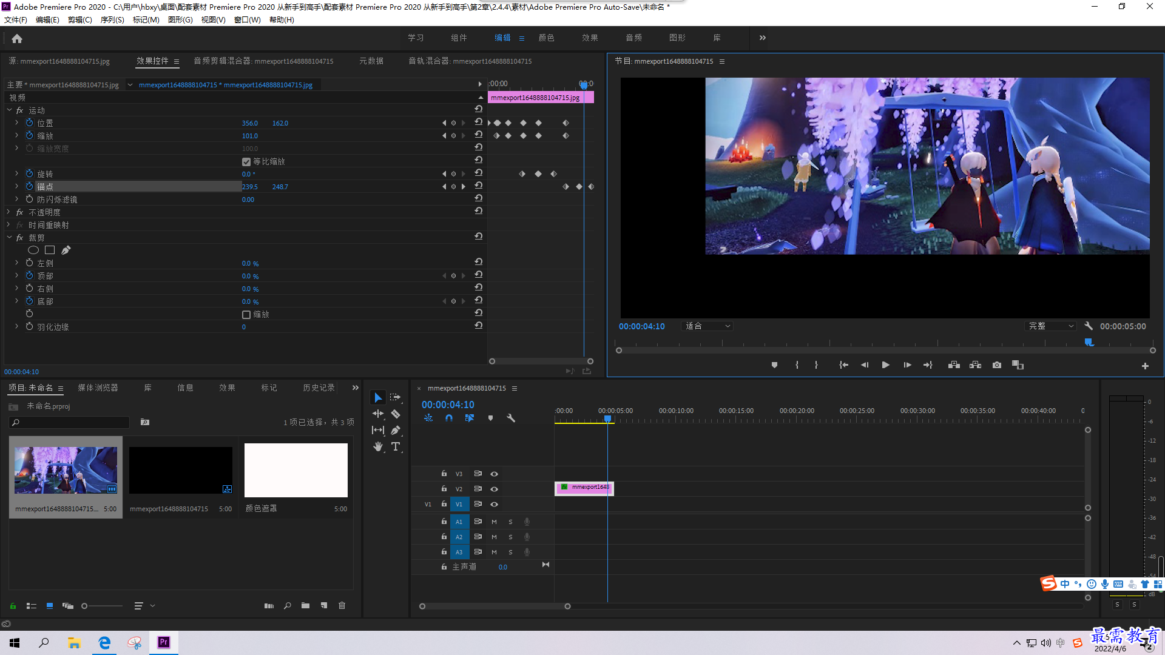The width and height of the screenshot is (1165, 655).
Task: Solo track A2
Action: [x=510, y=537]
